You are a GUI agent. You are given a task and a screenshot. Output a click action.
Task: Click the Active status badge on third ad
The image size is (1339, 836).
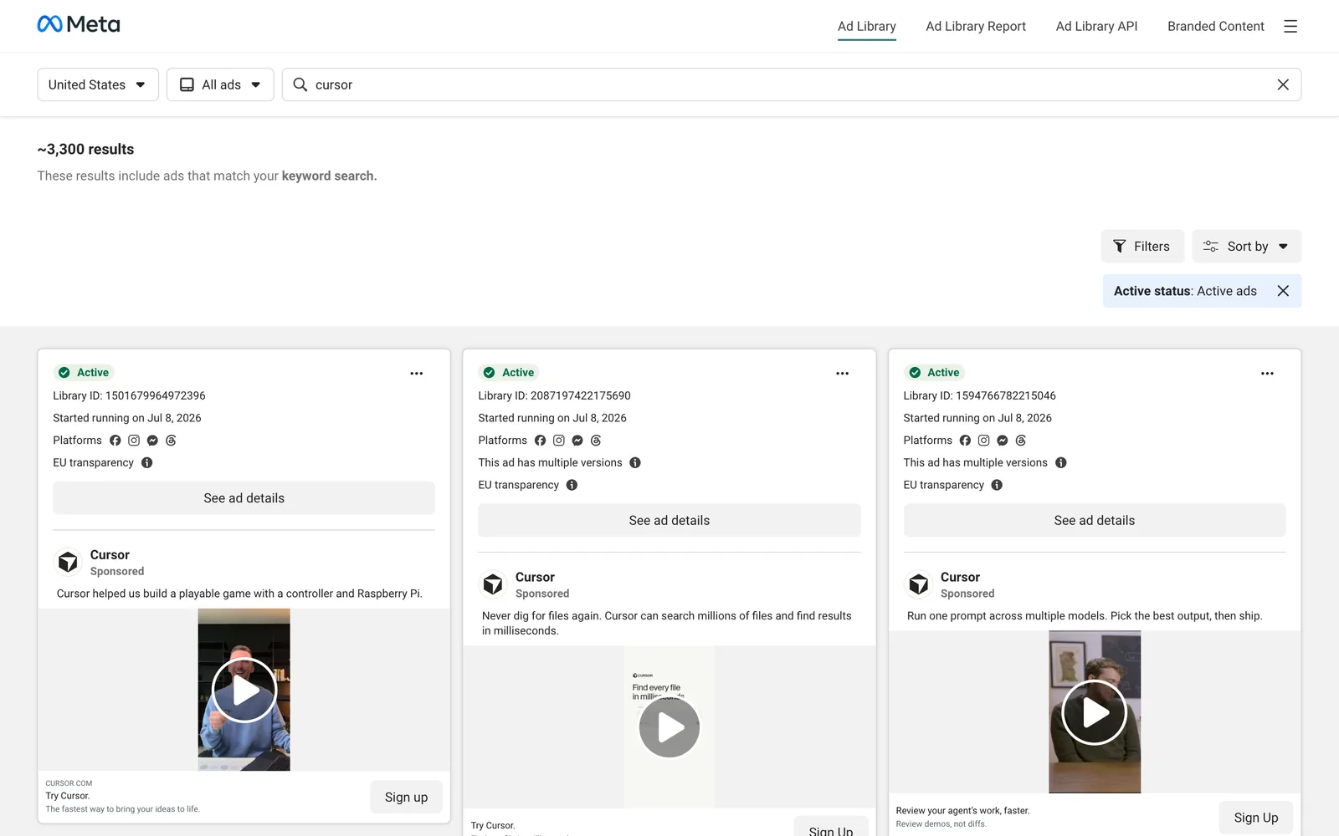(x=935, y=373)
